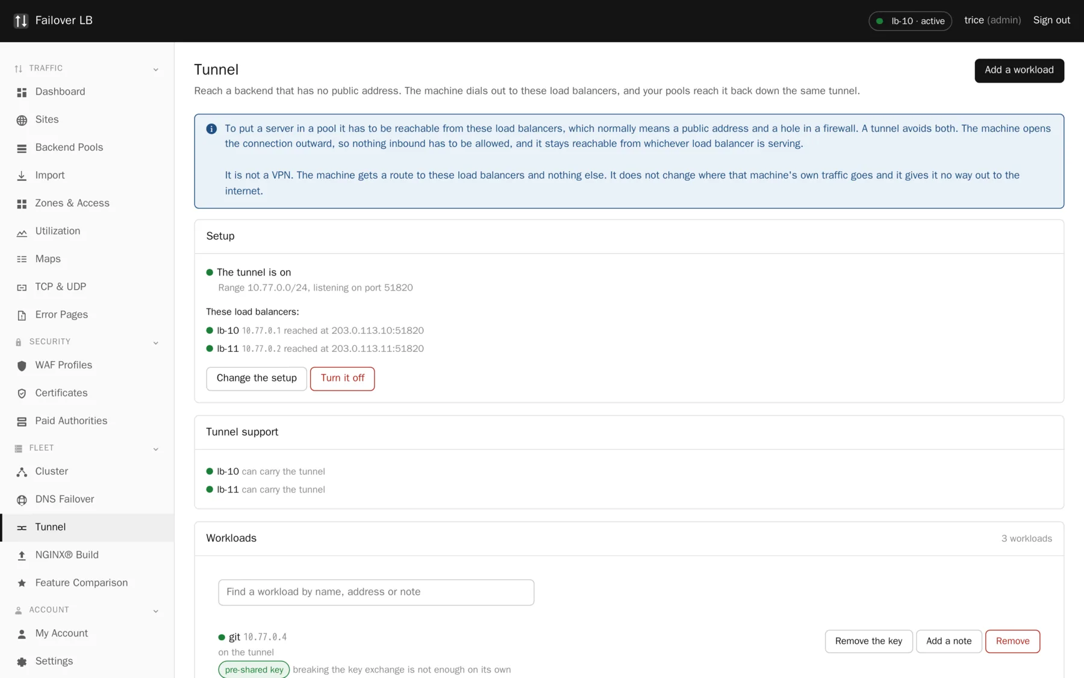
Task: Click the Sites globe icon
Action: pos(22,120)
